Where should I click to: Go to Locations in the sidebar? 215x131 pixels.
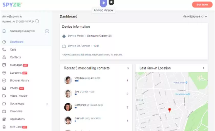[16, 73]
